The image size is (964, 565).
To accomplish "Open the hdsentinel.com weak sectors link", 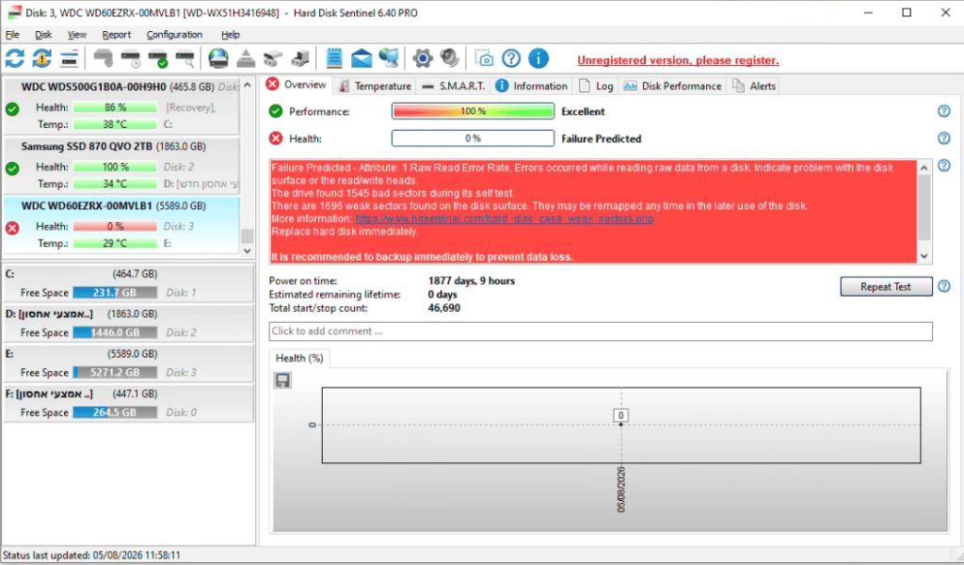I will pos(505,218).
